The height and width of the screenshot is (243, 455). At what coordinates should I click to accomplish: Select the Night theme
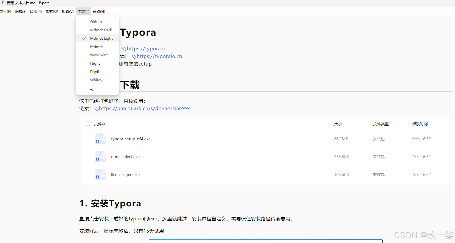tap(97, 63)
